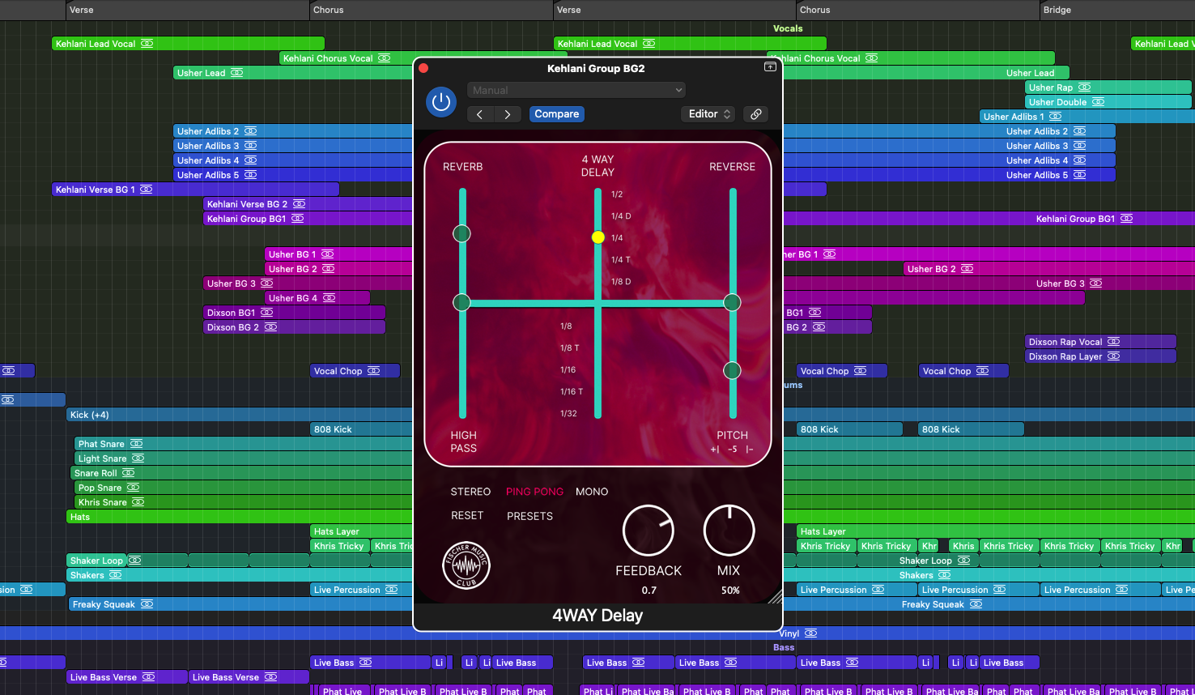
Task: Go to next preset arrow
Action: (508, 114)
